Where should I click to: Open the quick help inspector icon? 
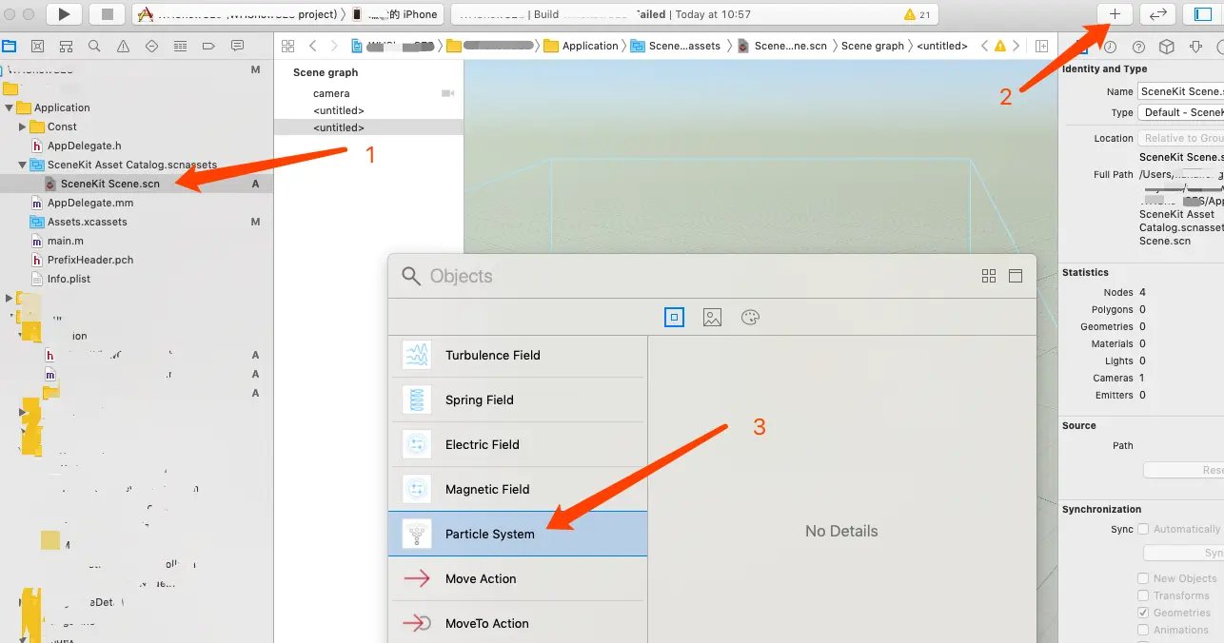(x=1138, y=47)
